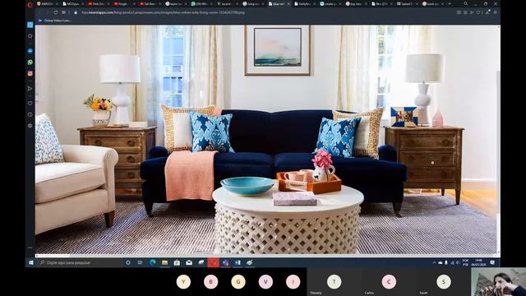Click the image URL in address bar
This screenshot has height=296, width=526.
click(163, 12)
